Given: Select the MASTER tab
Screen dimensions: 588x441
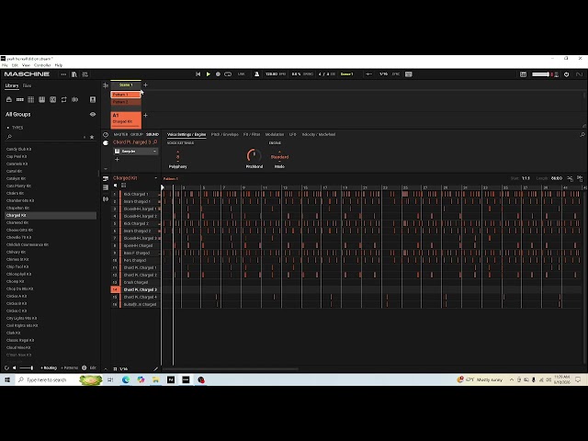Looking at the screenshot, I should (120, 135).
